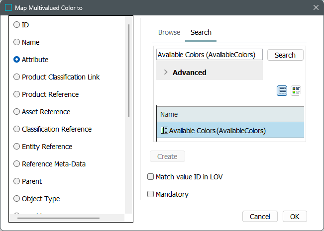Select the Name radio option
Viewport: 324px width, 231px height.
point(16,42)
